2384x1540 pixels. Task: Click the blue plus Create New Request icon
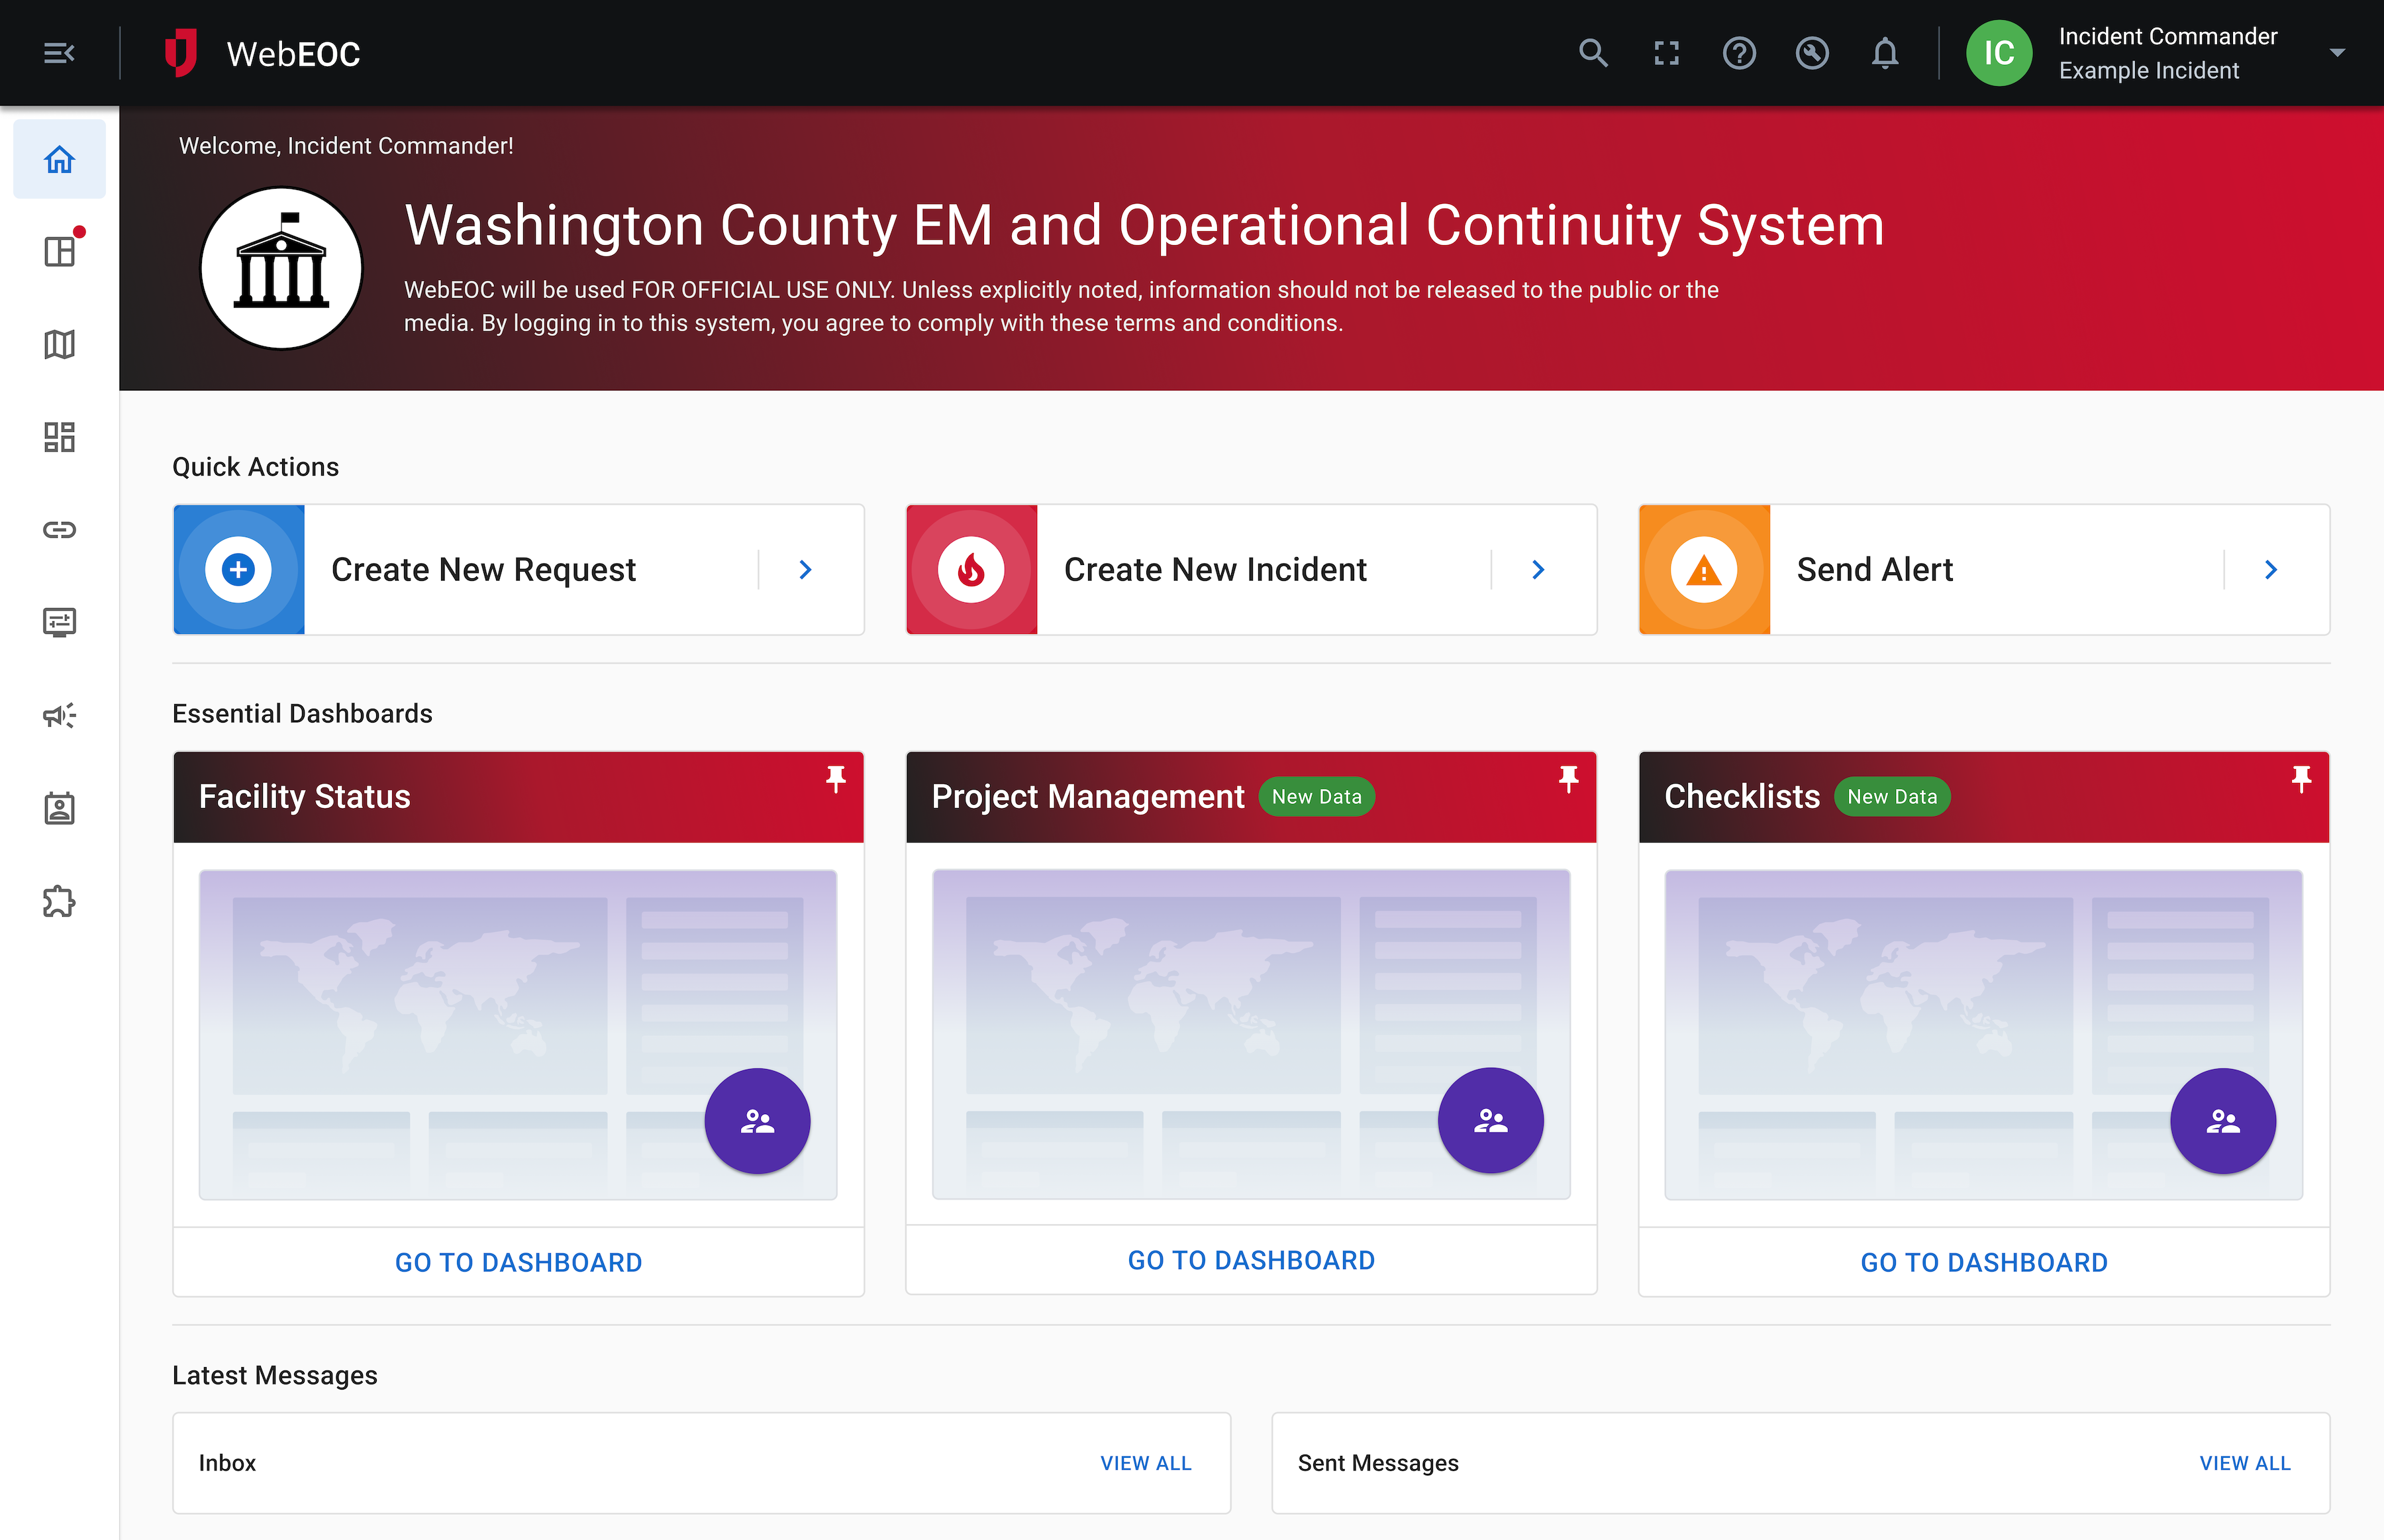click(x=238, y=570)
